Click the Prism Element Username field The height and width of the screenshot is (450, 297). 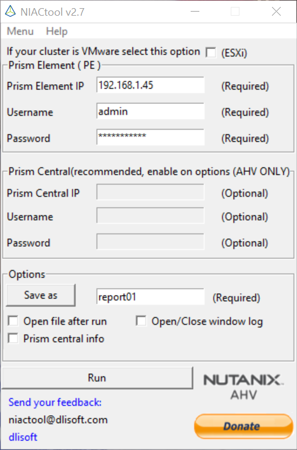pos(150,111)
